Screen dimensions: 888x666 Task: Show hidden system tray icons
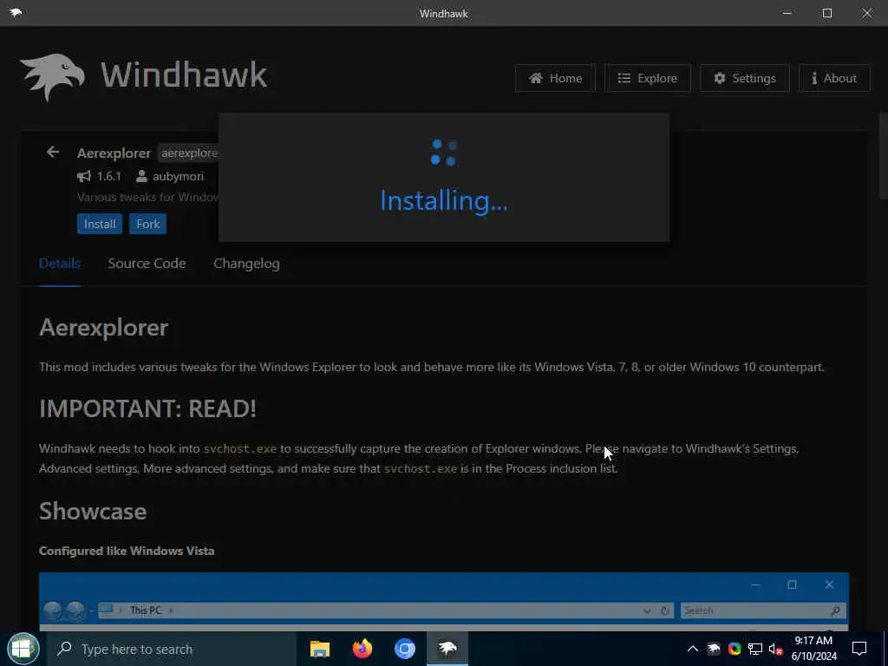coord(693,649)
